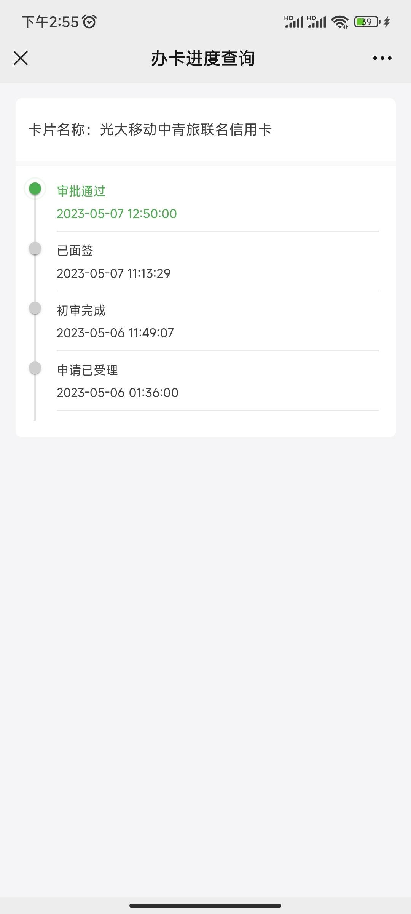411x914 pixels.
Task: Tap the bottom home gesture bar
Action: (205, 906)
